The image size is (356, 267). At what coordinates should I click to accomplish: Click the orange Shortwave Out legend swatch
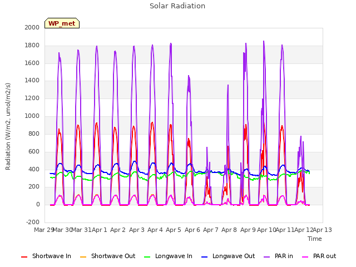coord(83,257)
